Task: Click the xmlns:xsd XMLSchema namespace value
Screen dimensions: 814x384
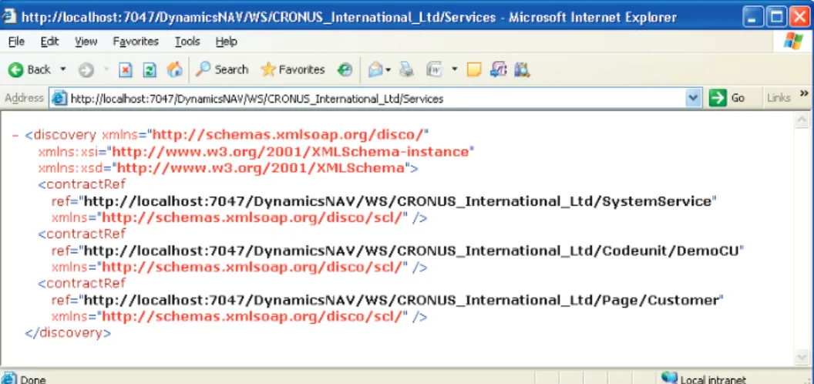Action: point(261,168)
